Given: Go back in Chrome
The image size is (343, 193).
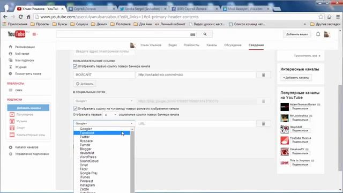Looking at the screenshot, I should (x=5, y=17).
